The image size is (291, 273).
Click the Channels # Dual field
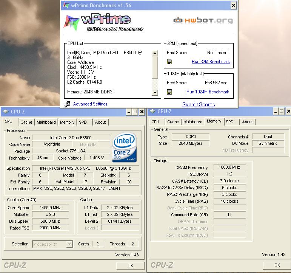(x=268, y=136)
